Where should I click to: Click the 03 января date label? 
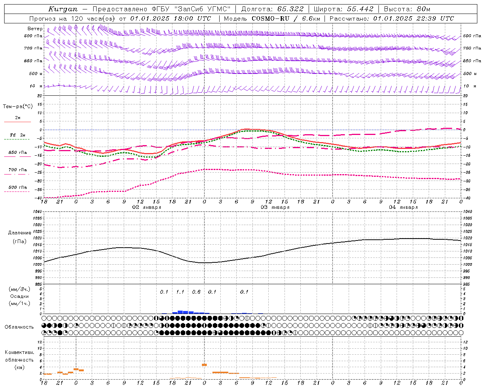click(275, 207)
